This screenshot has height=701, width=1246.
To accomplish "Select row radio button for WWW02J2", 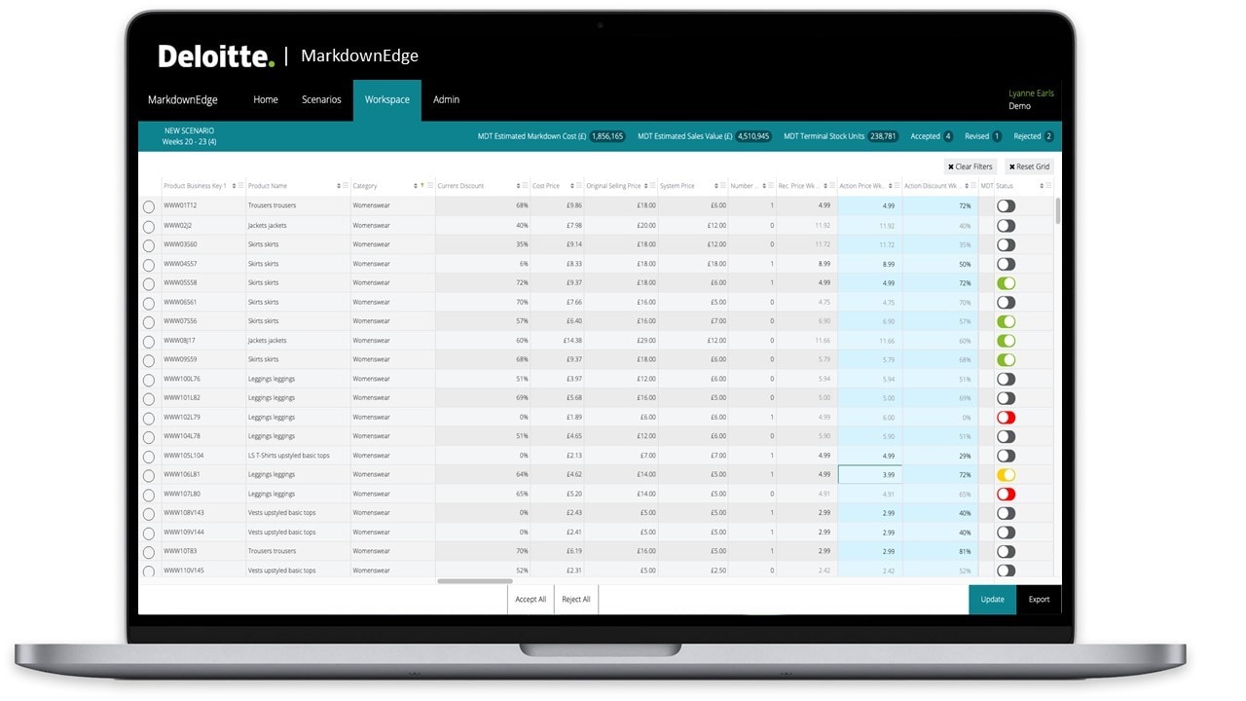I will tap(149, 226).
